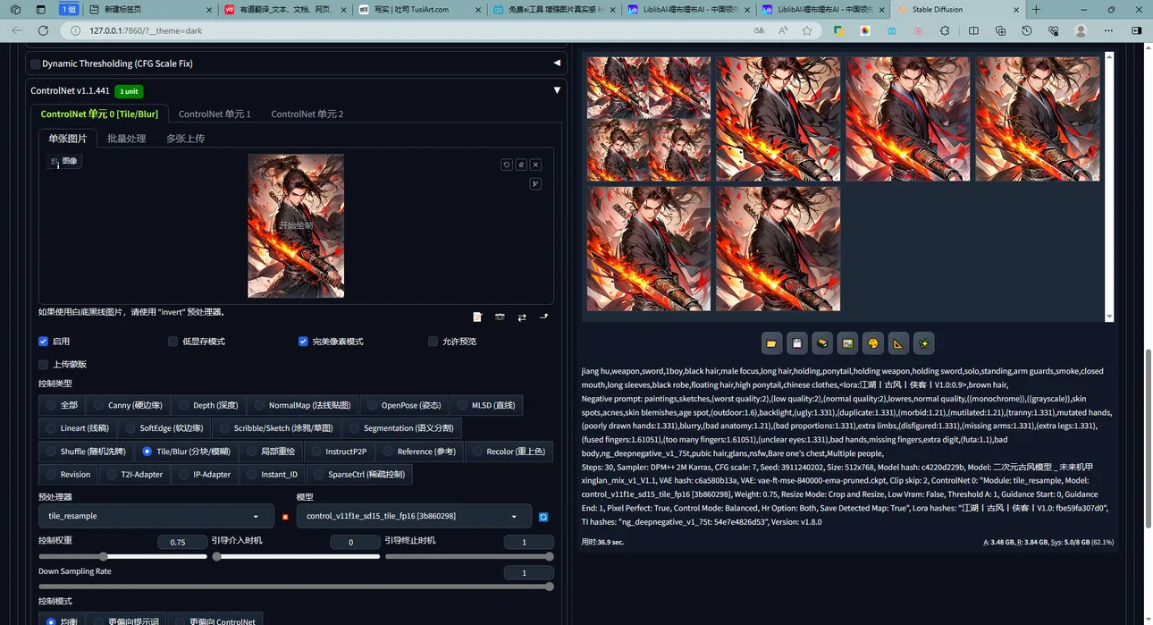Open the tile_resample preprocessor dropdown
The width and height of the screenshot is (1153, 625).
point(156,516)
